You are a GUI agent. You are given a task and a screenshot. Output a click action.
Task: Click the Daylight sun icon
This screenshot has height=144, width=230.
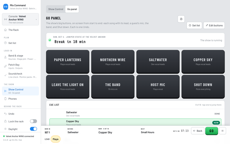pos(5,129)
